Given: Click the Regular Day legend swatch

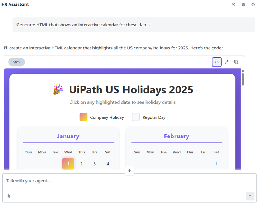Looking at the screenshot, I should click(136, 117).
